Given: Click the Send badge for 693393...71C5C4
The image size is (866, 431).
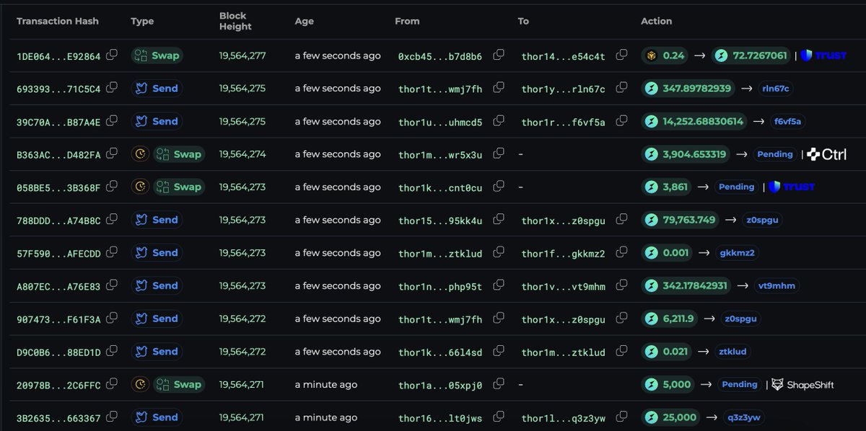Looking at the screenshot, I should click(x=156, y=88).
